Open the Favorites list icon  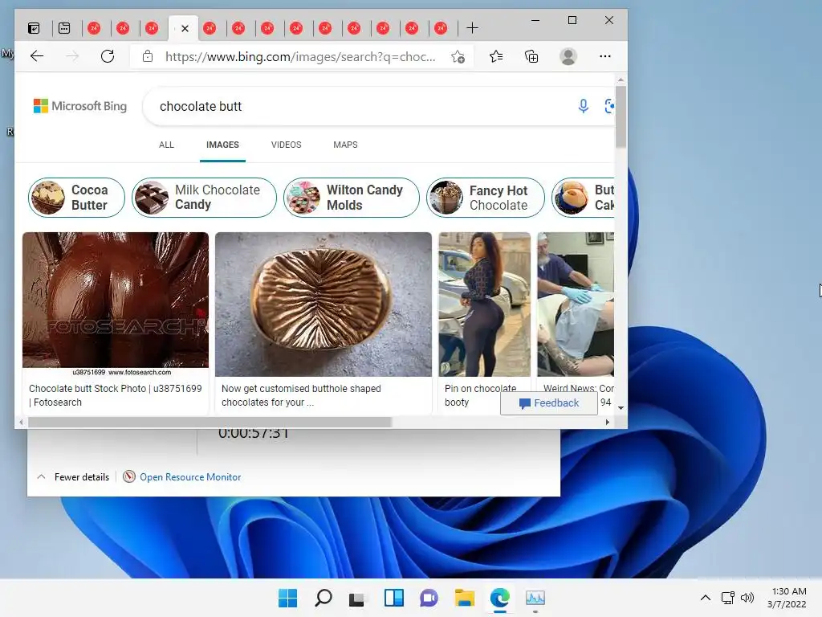tap(496, 56)
